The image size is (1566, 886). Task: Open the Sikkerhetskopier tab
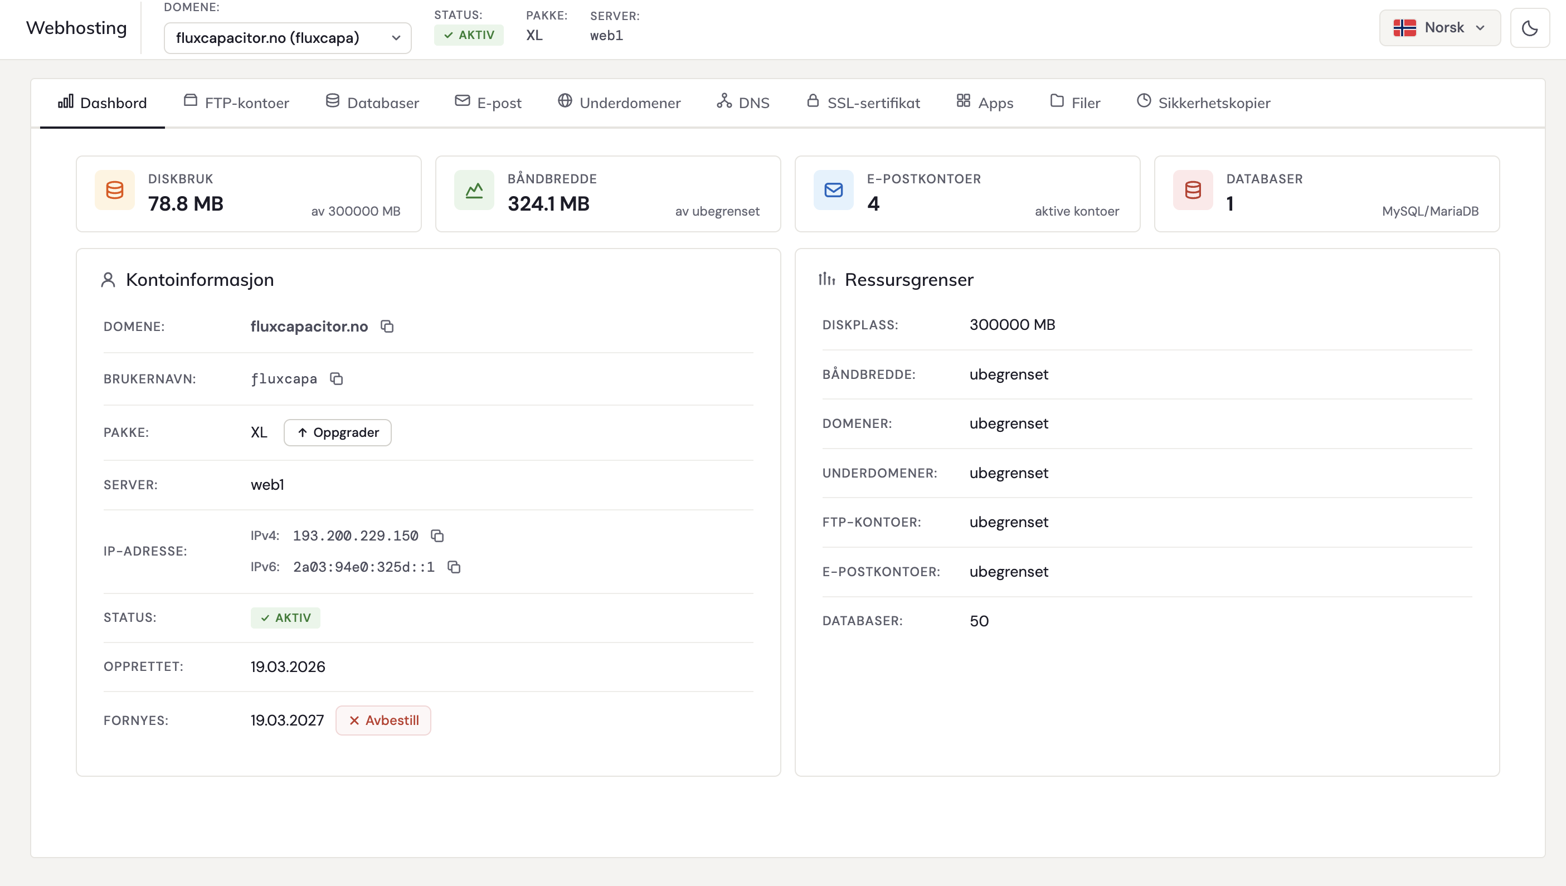pos(1203,102)
